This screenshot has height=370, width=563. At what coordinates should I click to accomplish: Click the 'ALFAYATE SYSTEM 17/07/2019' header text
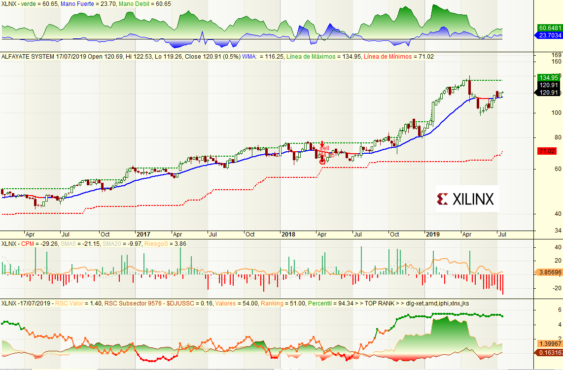click(43, 57)
